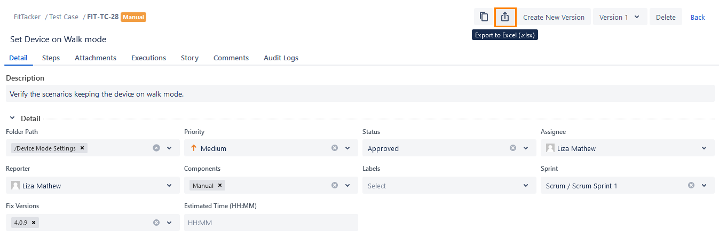The width and height of the screenshot is (719, 238).
Task: Clear the Fix Versions field selection
Action: [x=156, y=223]
